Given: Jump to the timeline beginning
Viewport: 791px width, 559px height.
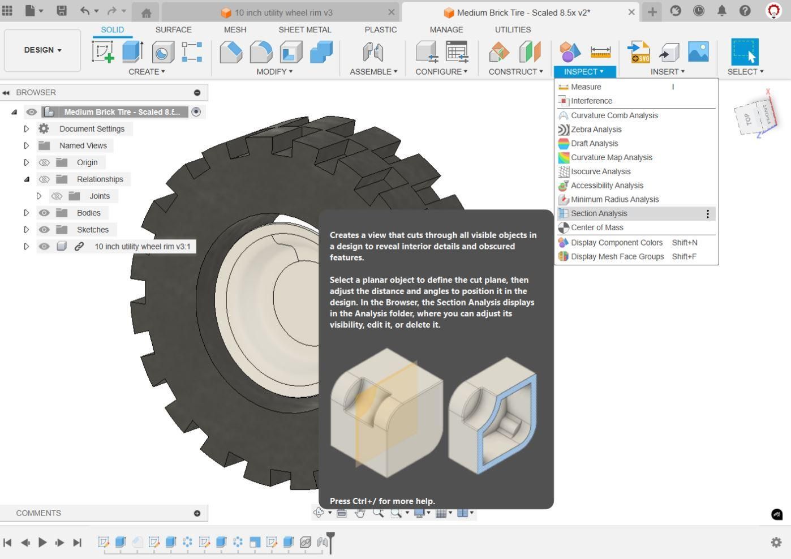Looking at the screenshot, I should pyautogui.click(x=7, y=542).
